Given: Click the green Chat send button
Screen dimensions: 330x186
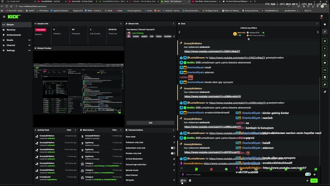Looking at the screenshot, I should coord(314,181).
